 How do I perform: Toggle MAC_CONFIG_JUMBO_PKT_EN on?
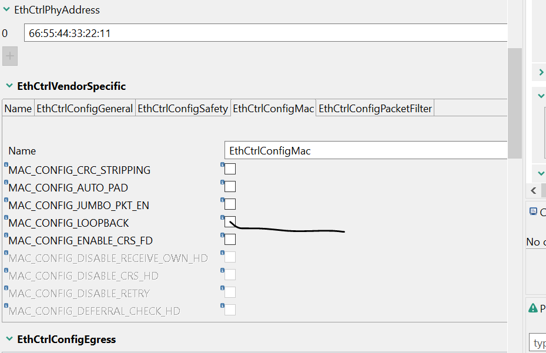coord(229,204)
